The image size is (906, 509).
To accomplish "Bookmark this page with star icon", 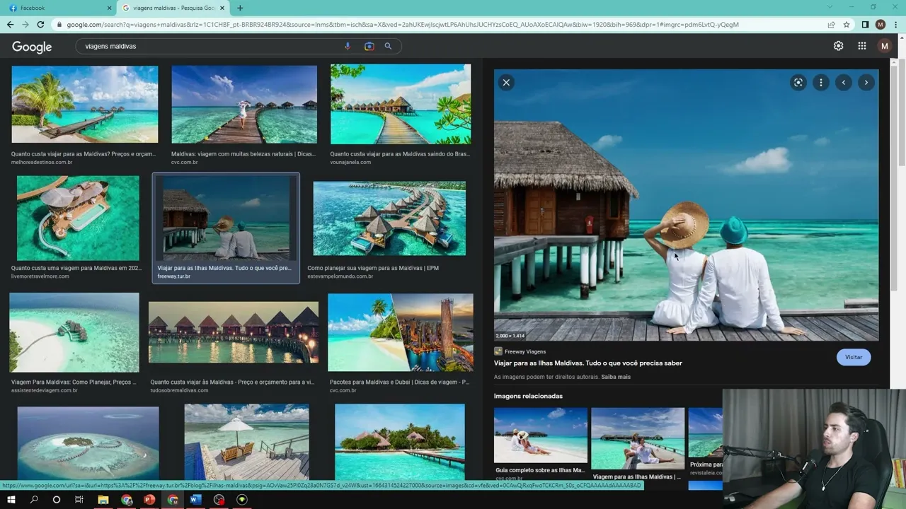I will coord(847,24).
